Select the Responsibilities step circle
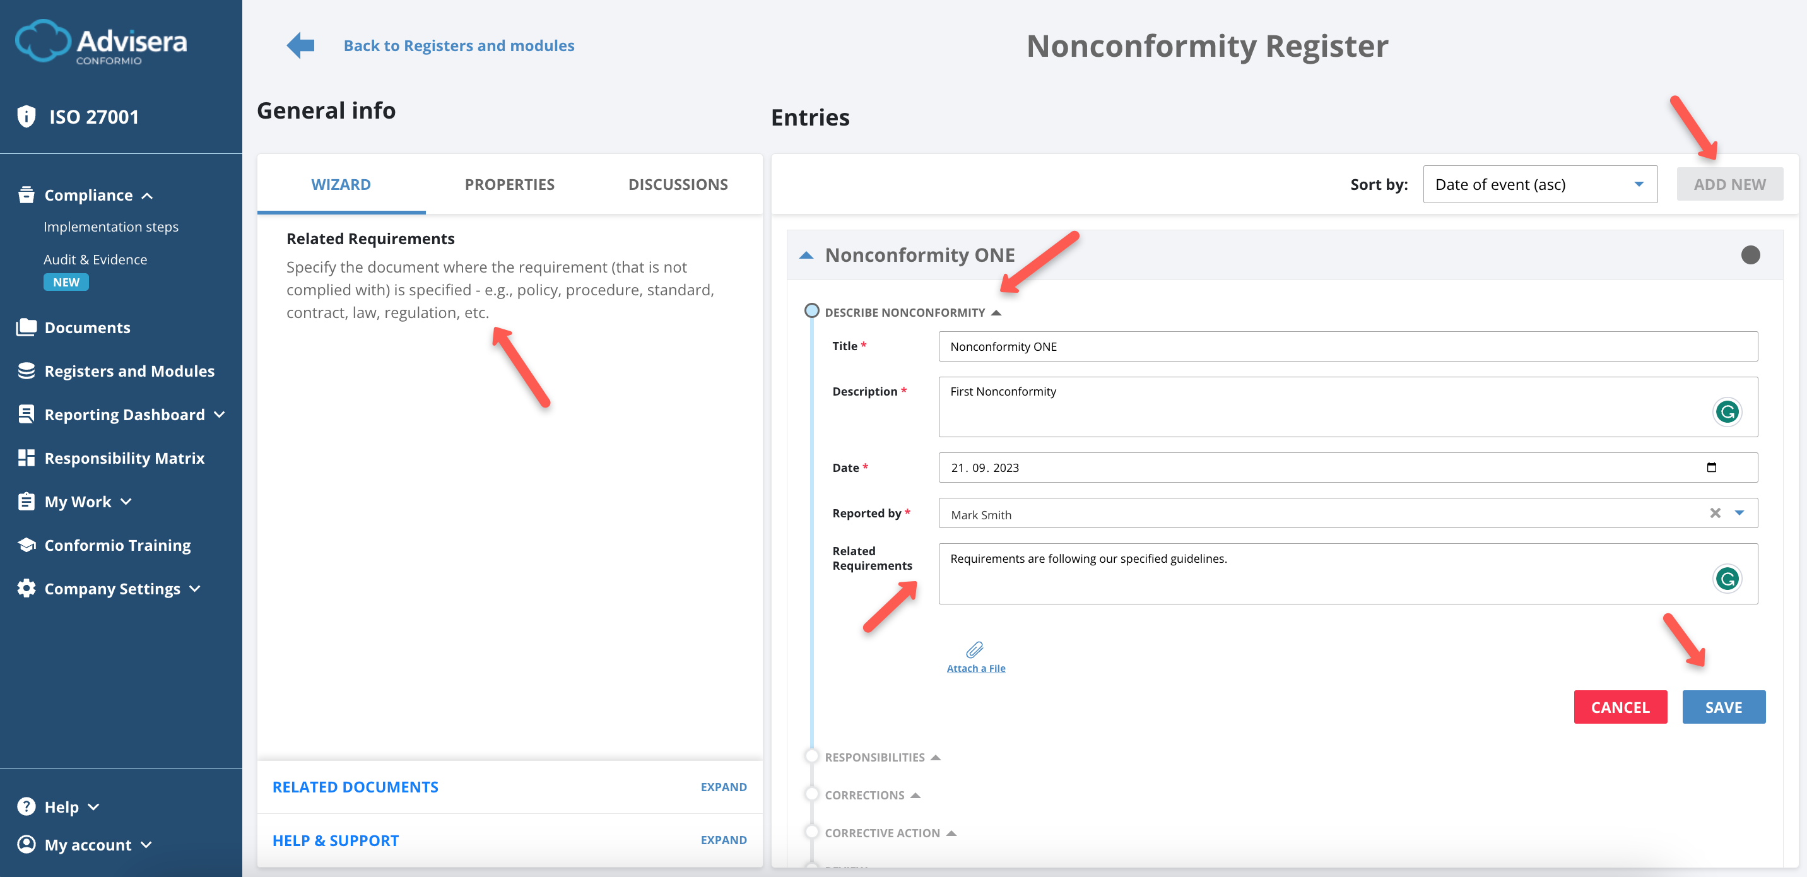The width and height of the screenshot is (1807, 877). (x=811, y=756)
